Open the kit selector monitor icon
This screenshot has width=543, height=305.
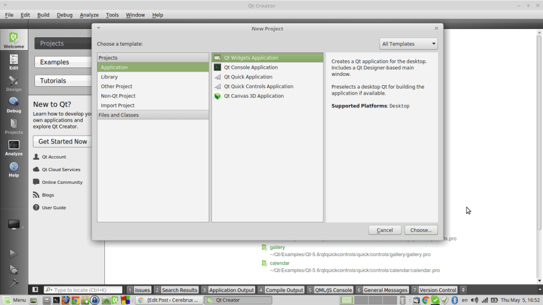14,225
